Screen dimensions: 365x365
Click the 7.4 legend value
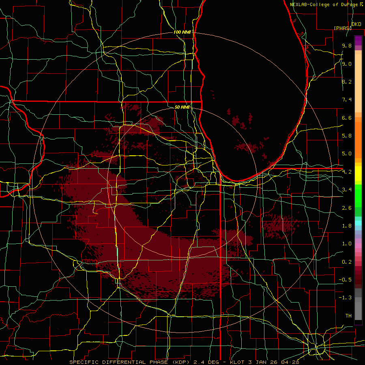[347, 100]
